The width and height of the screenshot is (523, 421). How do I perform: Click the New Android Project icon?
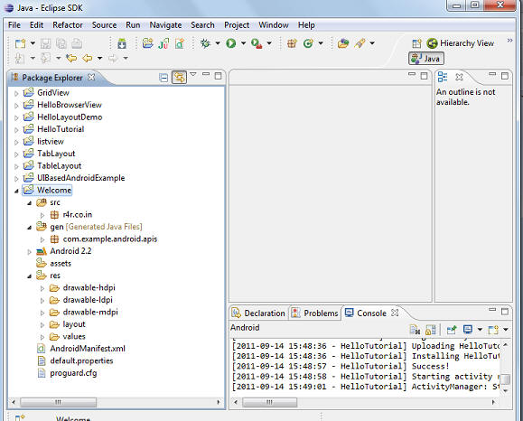coord(147,43)
